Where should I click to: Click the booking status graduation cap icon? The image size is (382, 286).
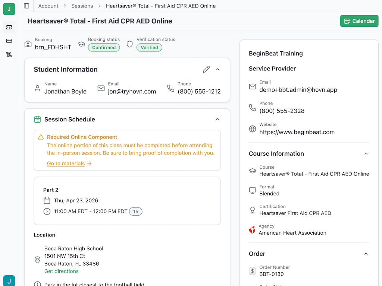point(81,44)
